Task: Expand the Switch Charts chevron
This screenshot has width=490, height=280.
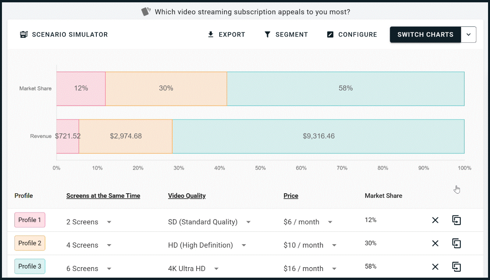Action: pos(469,34)
